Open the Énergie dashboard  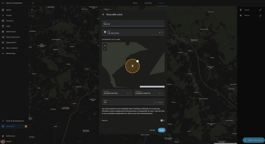(9, 15)
